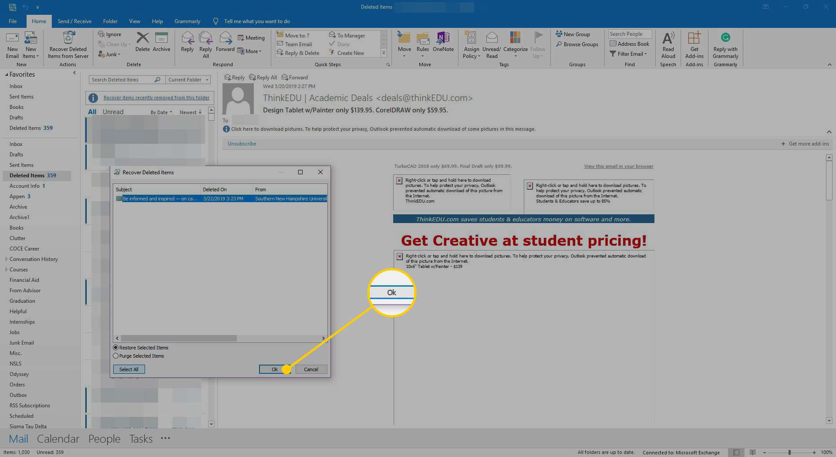Switch to the Folder tab
Image resolution: width=836 pixels, height=457 pixels.
pyautogui.click(x=110, y=21)
